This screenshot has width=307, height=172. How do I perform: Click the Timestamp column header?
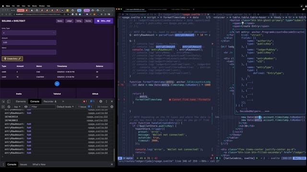coord(62,66)
